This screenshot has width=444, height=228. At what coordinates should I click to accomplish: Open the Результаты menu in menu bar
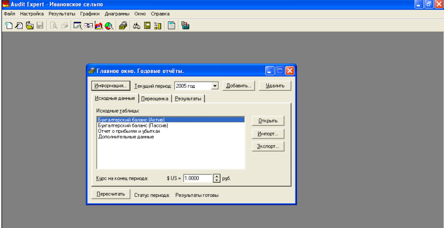[x=62, y=14]
